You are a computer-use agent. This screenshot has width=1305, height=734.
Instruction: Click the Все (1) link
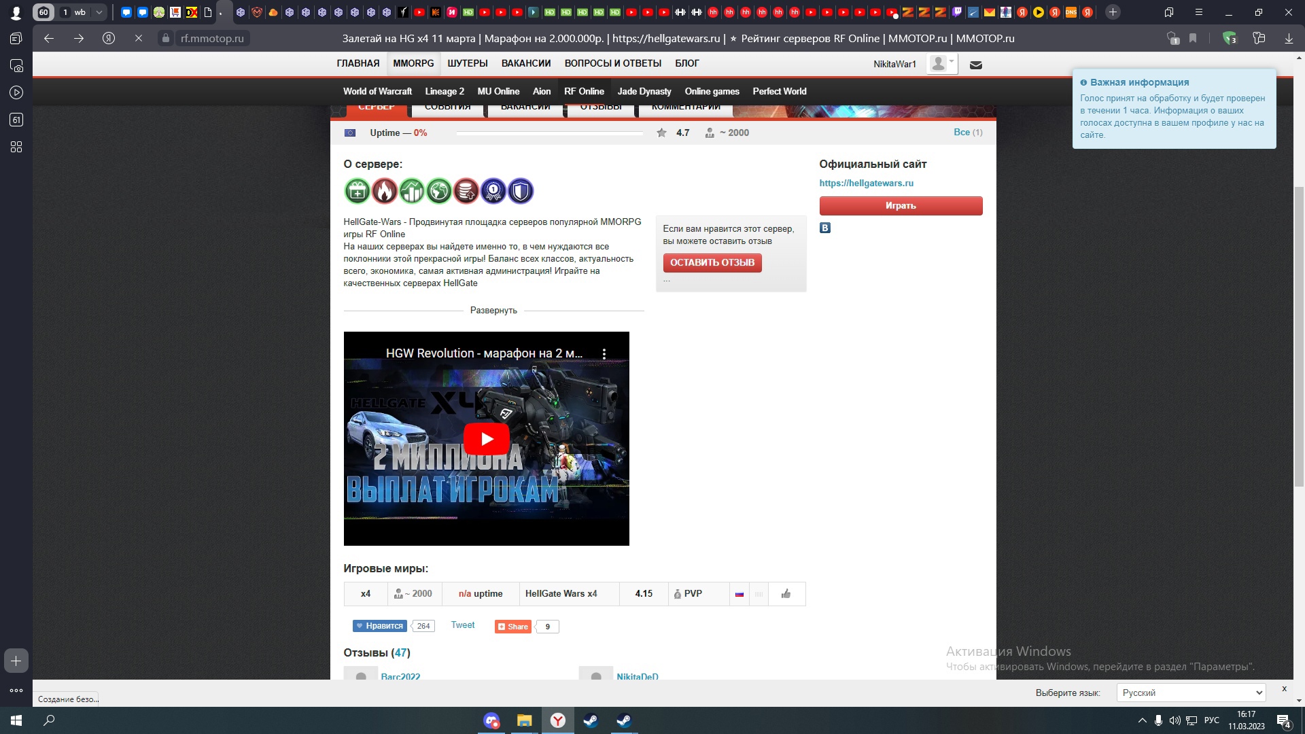coord(968,133)
